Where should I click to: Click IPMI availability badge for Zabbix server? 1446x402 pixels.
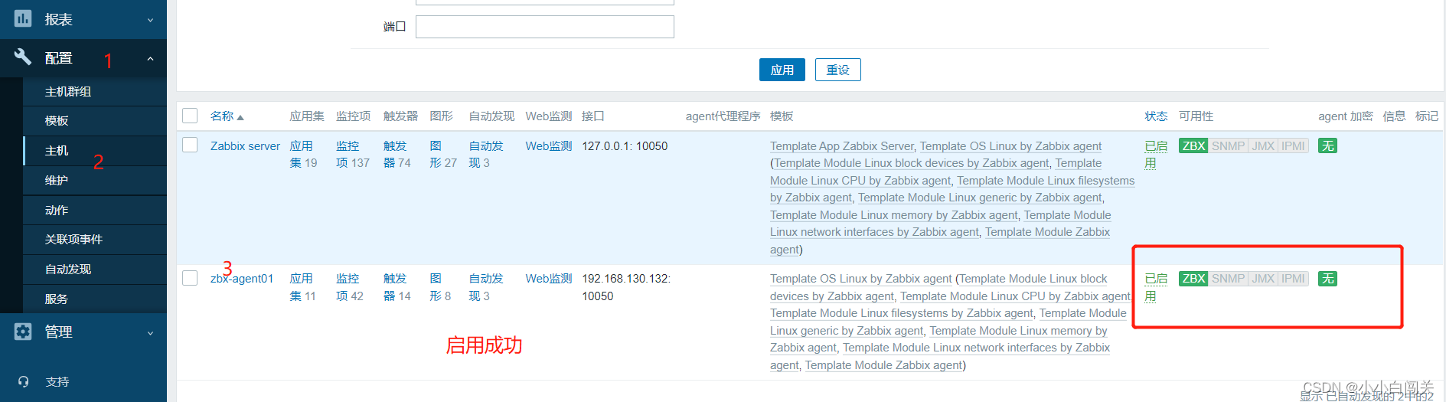[x=1293, y=145]
